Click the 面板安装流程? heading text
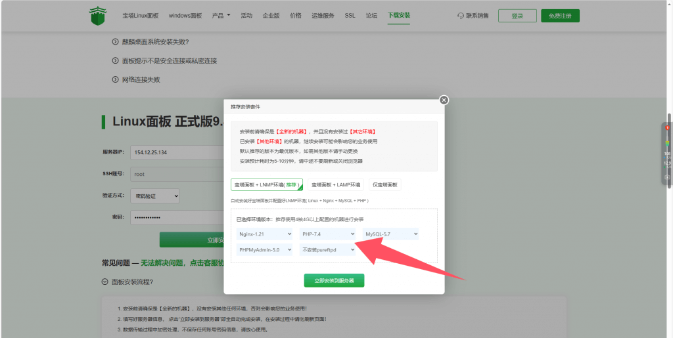 [x=132, y=282]
